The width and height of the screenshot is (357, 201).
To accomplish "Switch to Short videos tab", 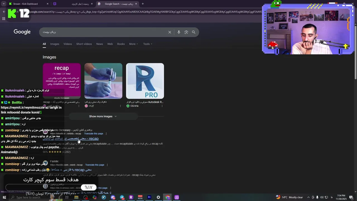I will pyautogui.click(x=84, y=44).
